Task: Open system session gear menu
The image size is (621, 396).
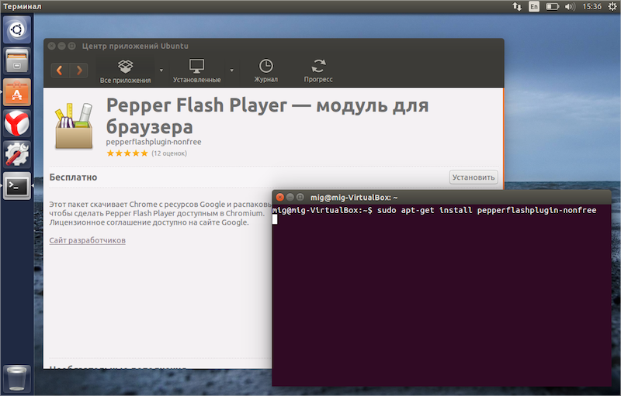Action: coord(612,6)
